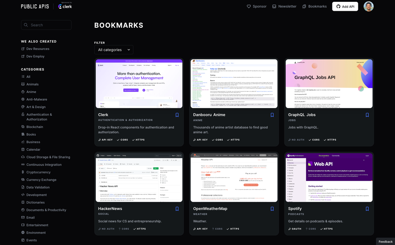Click the Currency Exchange category icon
The image size is (395, 245).
23,180
